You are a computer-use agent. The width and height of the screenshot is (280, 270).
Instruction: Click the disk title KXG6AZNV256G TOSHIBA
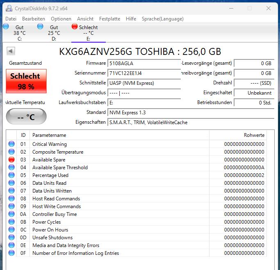tap(140, 51)
